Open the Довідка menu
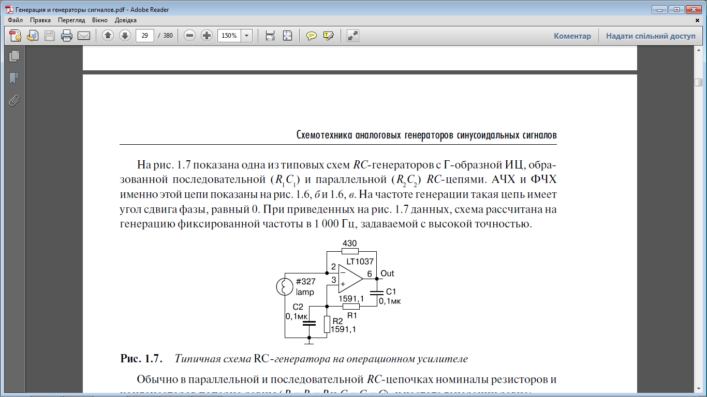707x397 pixels. [125, 20]
